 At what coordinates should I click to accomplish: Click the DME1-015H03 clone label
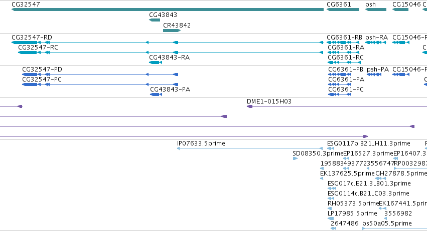(269, 101)
